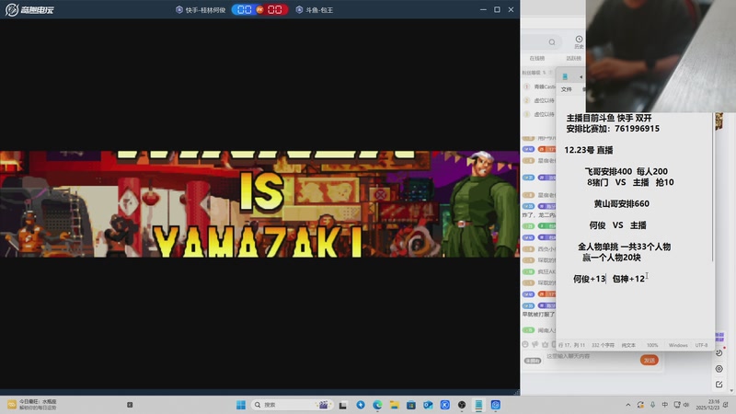Click the emoji icon below the chat

click(x=525, y=344)
